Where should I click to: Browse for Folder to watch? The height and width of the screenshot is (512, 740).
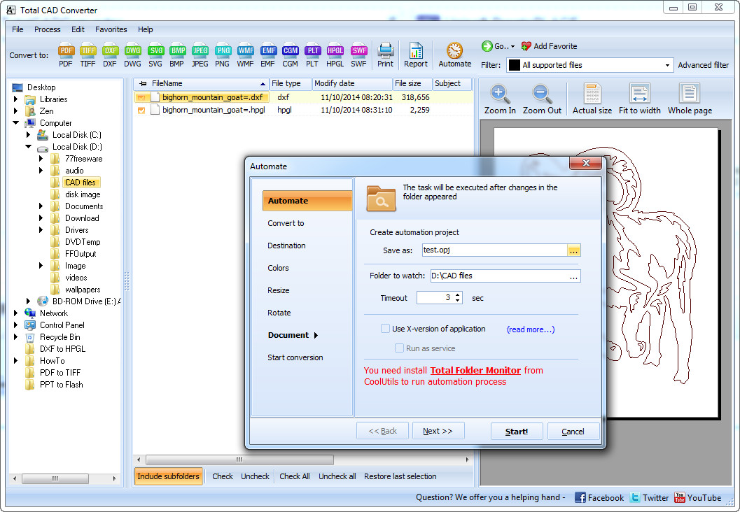tap(573, 276)
